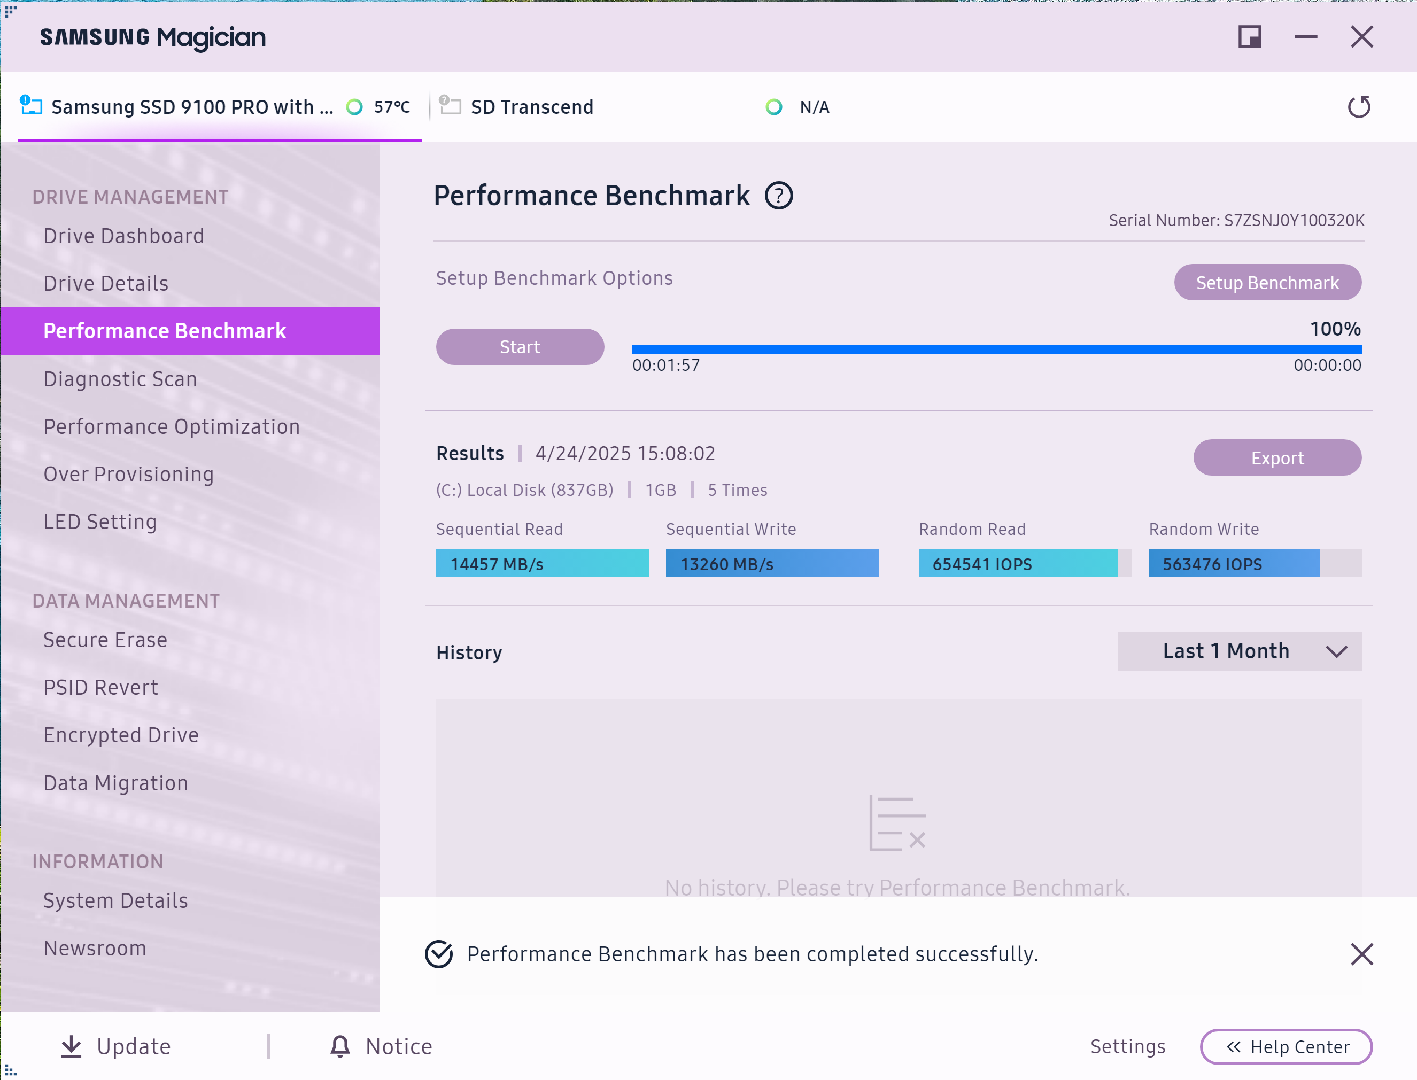Click the SD Transcend status circle
Image resolution: width=1417 pixels, height=1080 pixels.
[774, 107]
